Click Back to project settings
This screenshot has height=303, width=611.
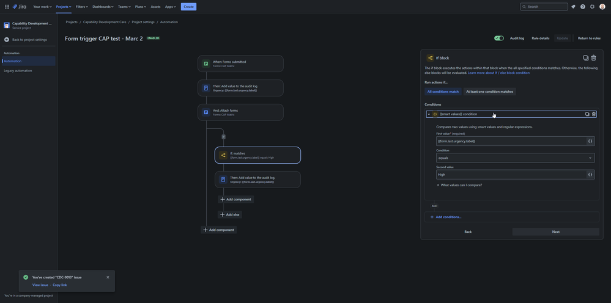pyautogui.click(x=29, y=40)
